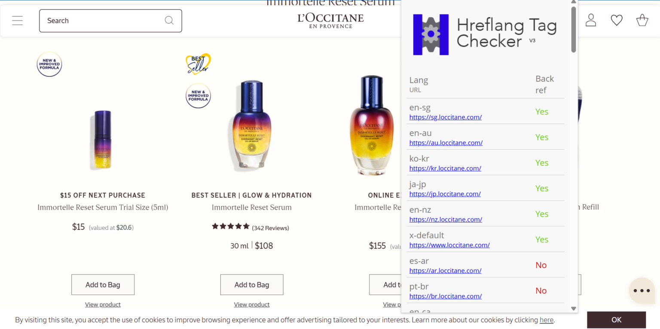Open the kr.loccitane.com link

coord(445,168)
